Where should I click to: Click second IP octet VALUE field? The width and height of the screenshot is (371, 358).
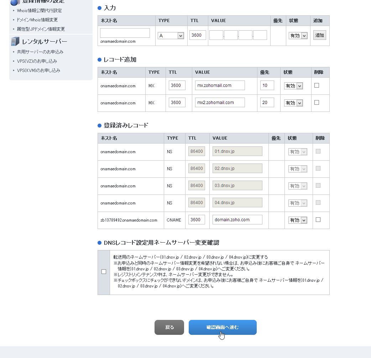[x=231, y=35]
